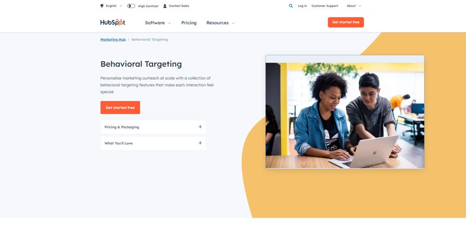The width and height of the screenshot is (466, 231).
Task: Click the Log in link
Action: click(302, 6)
